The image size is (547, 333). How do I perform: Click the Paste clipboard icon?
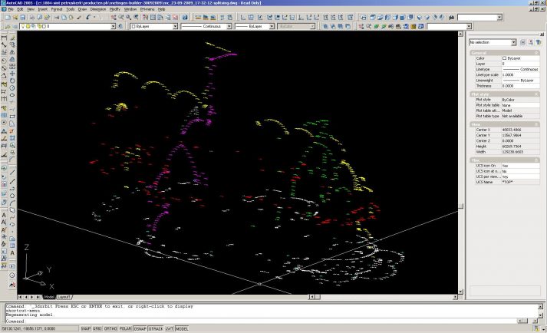point(71,17)
